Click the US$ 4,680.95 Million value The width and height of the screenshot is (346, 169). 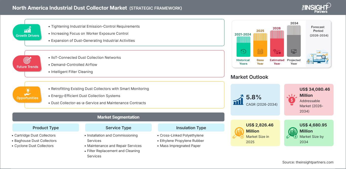314,128
